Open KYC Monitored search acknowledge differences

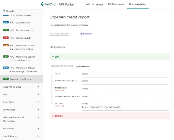click(21, 70)
